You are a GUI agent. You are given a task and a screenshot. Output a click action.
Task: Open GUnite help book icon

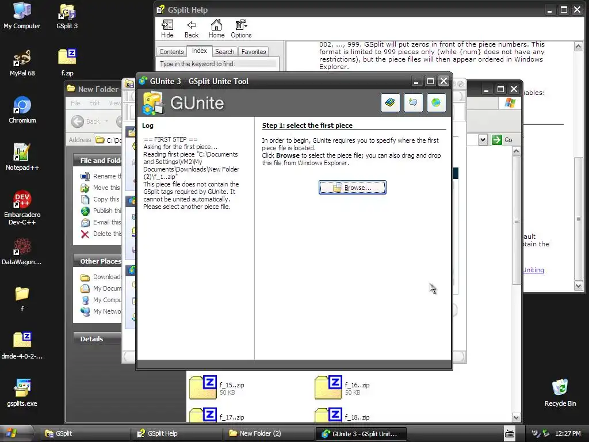pyautogui.click(x=390, y=102)
